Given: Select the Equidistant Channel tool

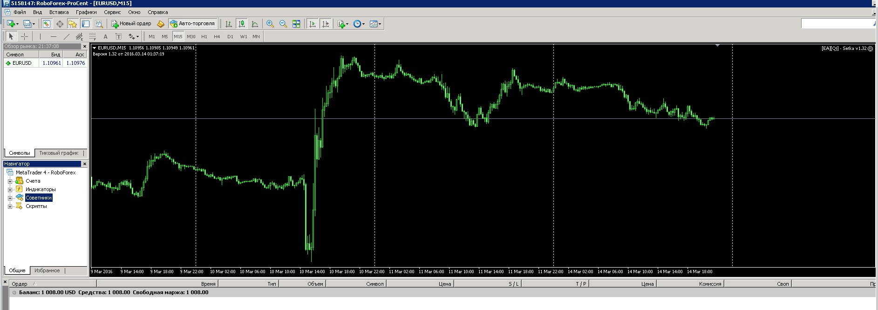Looking at the screenshot, I should click(80, 36).
